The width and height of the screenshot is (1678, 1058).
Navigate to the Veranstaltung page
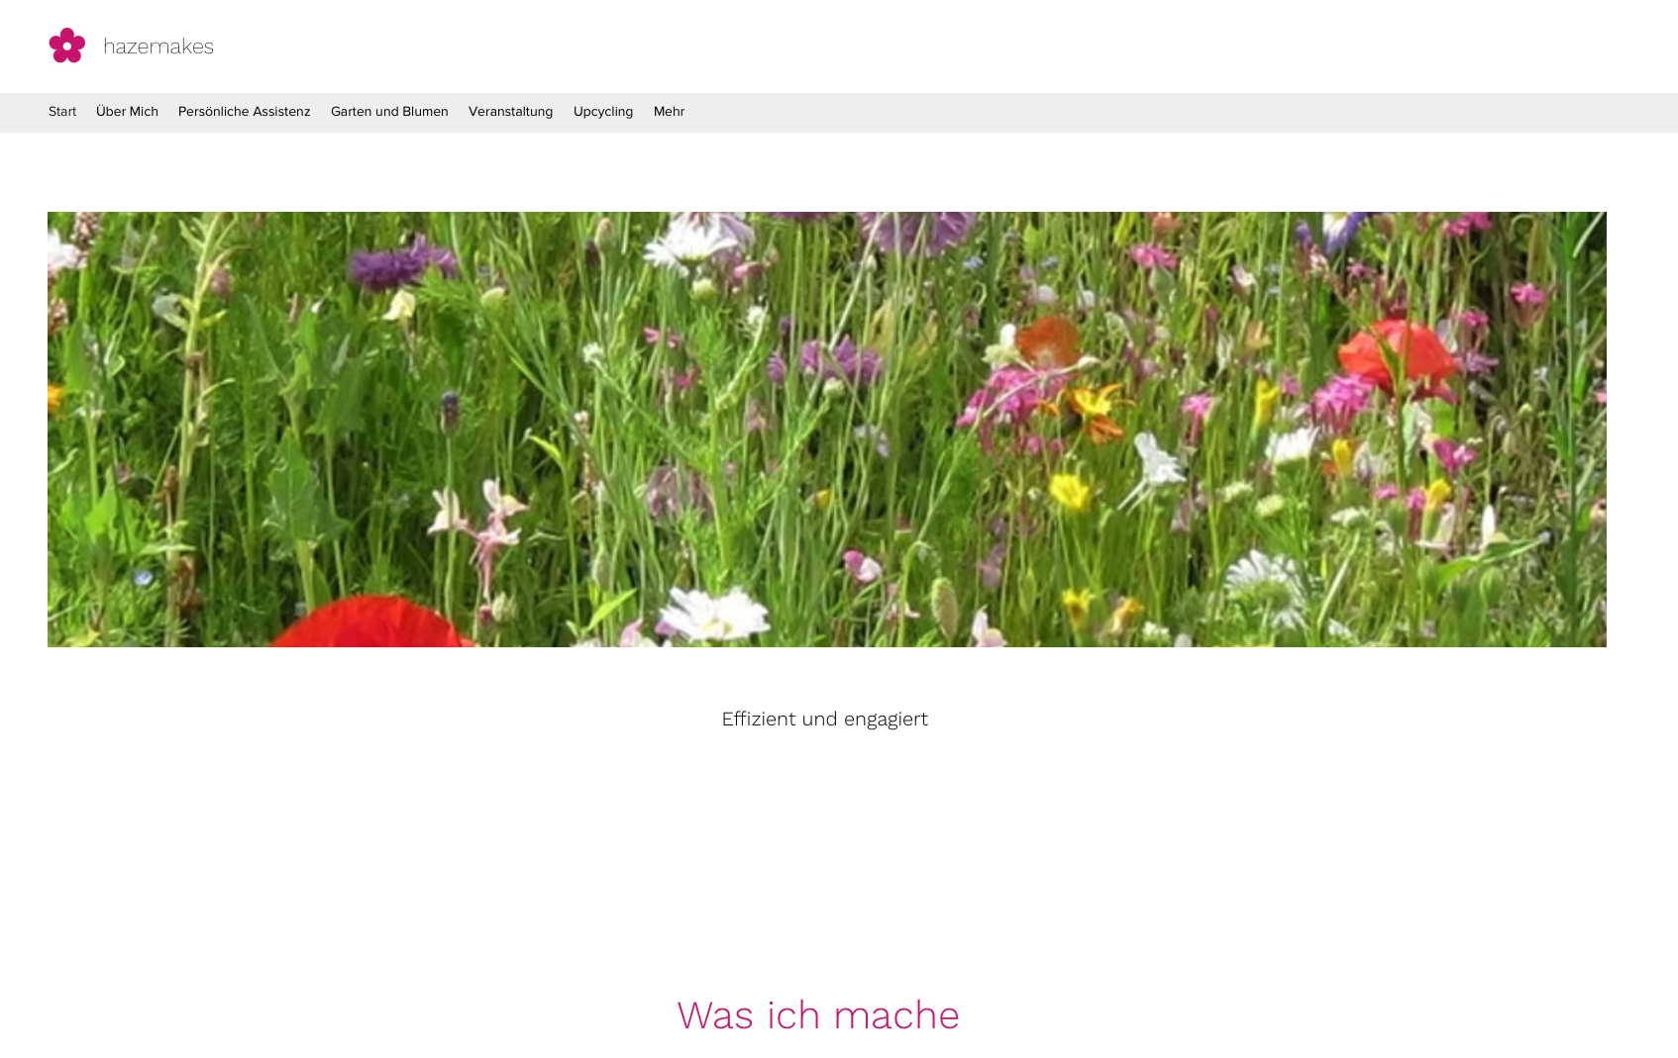tap(510, 112)
